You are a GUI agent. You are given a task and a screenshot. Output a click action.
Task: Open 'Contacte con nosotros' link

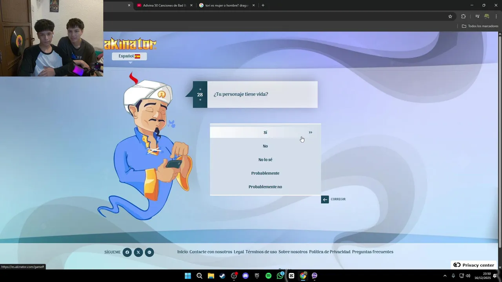click(211, 252)
